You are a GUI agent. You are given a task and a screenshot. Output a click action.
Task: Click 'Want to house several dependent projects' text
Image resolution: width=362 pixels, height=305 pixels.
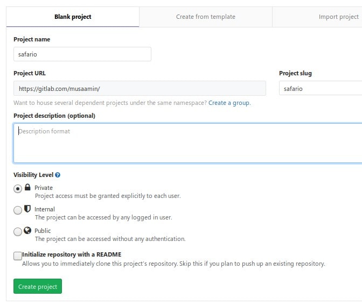pyautogui.click(x=110, y=103)
